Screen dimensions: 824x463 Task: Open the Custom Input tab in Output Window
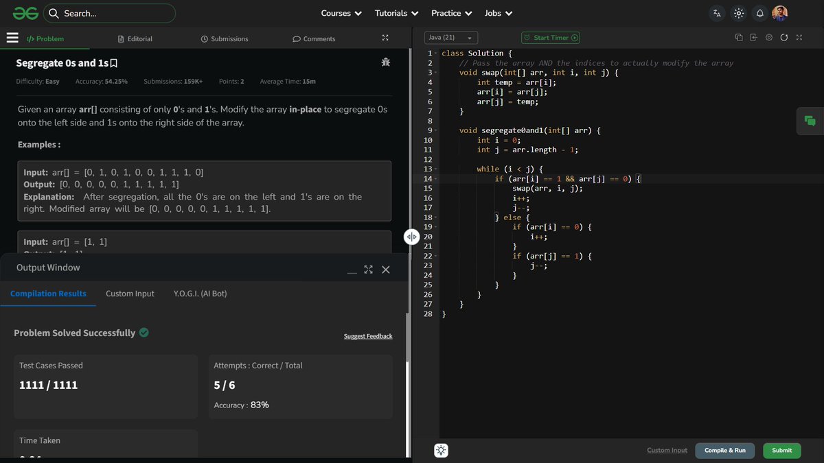(130, 293)
